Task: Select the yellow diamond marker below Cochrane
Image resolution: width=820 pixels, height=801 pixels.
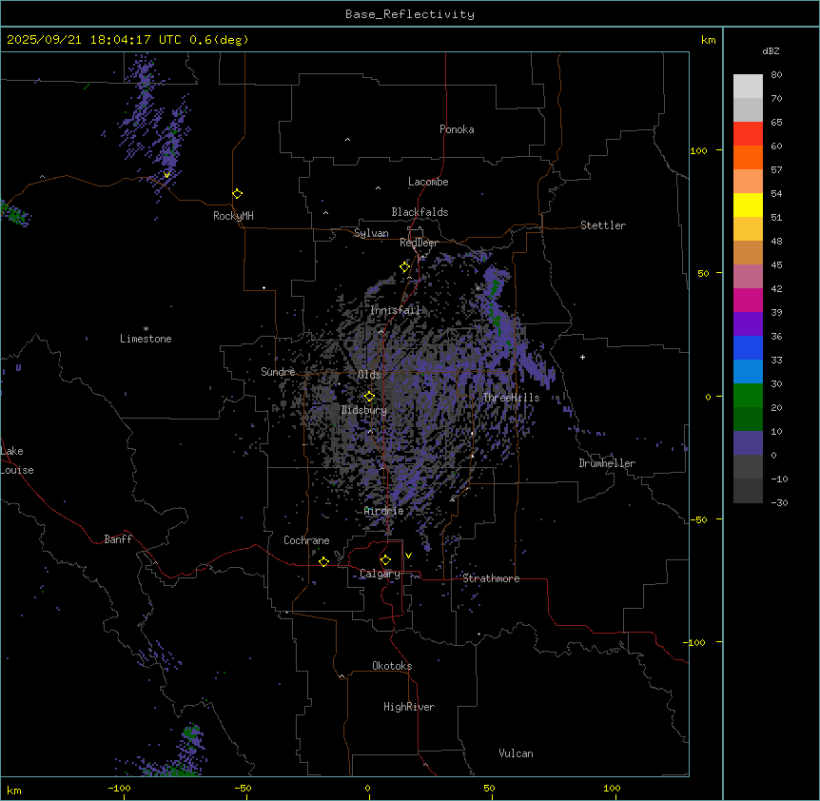Action: (x=323, y=562)
